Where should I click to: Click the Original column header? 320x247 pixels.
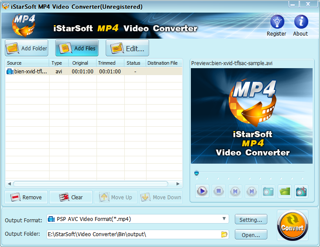(83, 63)
